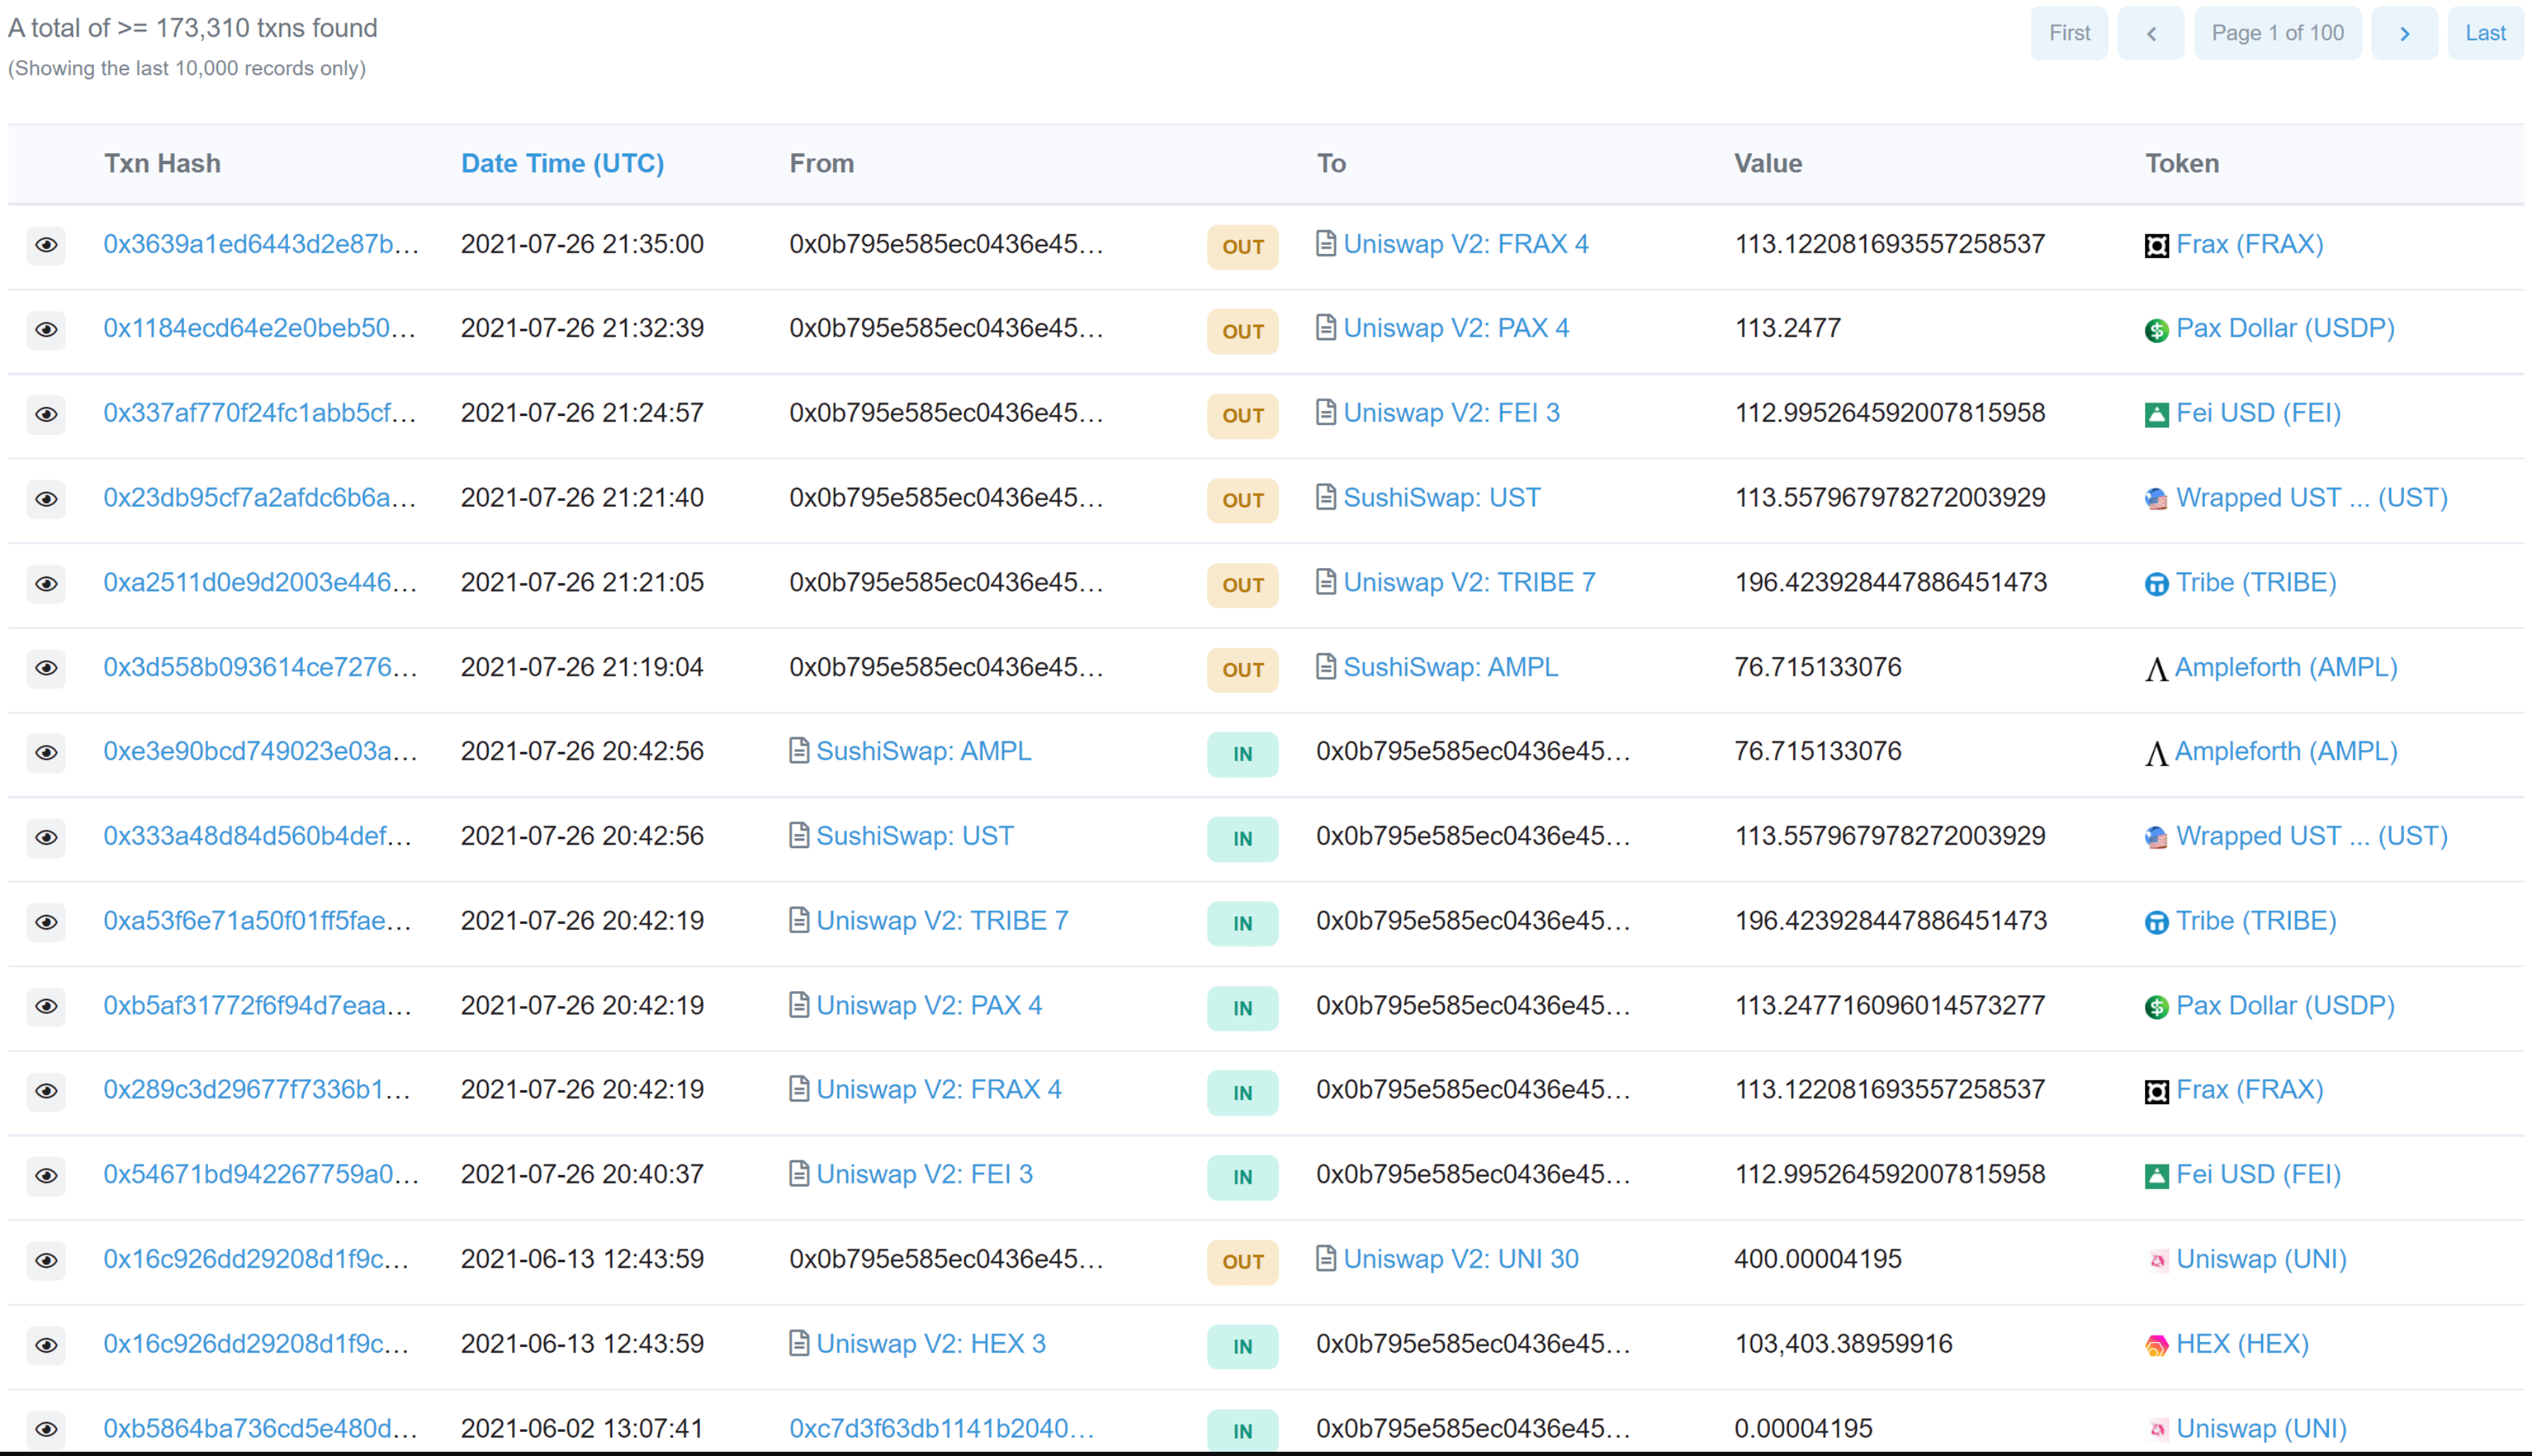Toggle eye preview for transaction 0xa2511d0e9d2003e446
2532x1456 pixels.
pos(46,583)
